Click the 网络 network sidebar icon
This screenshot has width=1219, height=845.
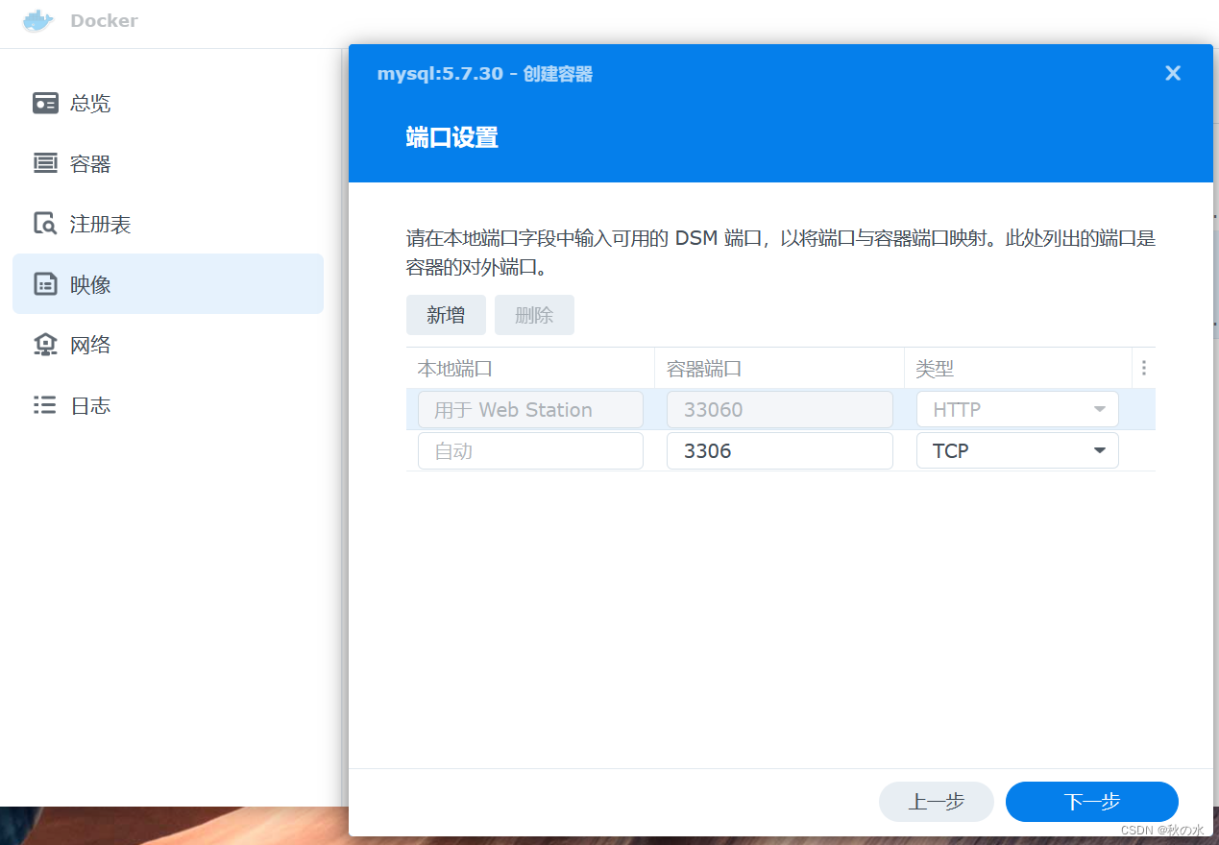click(45, 345)
